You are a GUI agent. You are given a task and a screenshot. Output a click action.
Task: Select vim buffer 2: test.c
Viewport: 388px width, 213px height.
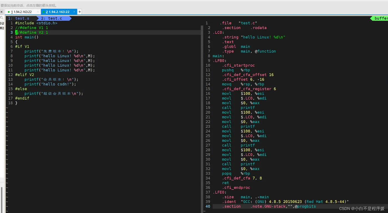[52, 18]
